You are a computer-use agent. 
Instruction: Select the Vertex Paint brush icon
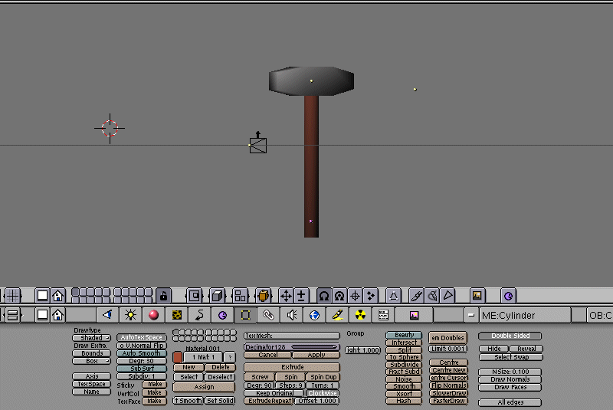click(x=416, y=295)
